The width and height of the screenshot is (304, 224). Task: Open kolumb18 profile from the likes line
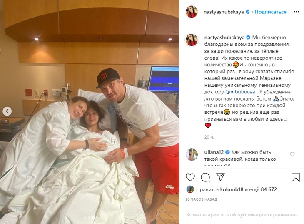(x=232, y=189)
